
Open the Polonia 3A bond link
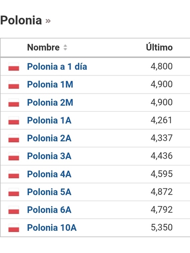click(49, 156)
